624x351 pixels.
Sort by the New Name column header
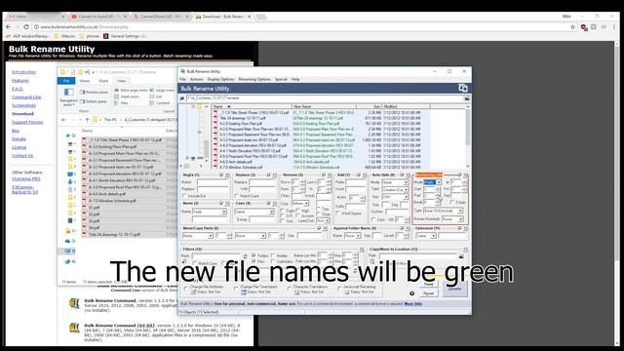click(324, 106)
